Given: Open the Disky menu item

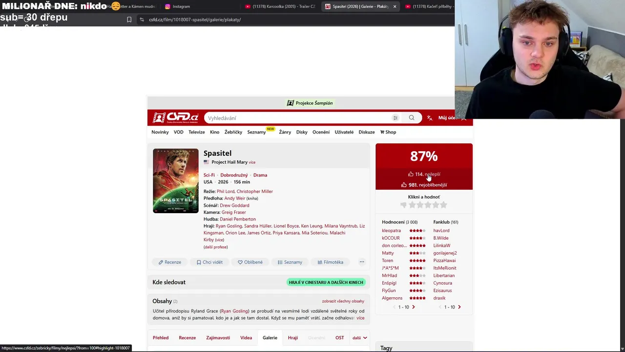Looking at the screenshot, I should pos(302,132).
